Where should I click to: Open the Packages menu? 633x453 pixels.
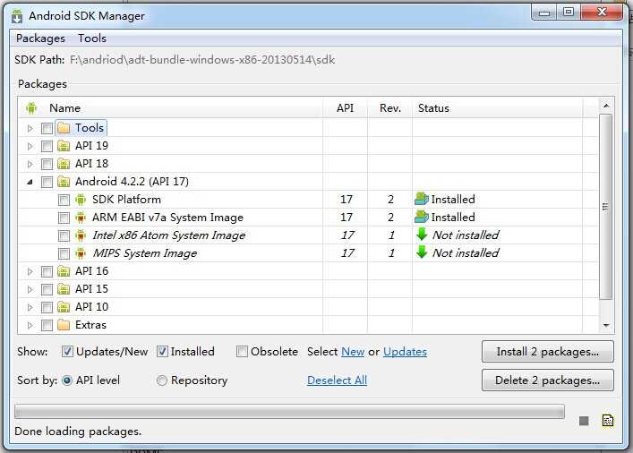(40, 38)
